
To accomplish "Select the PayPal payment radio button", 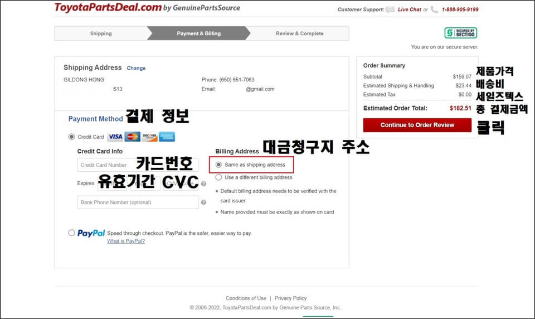I will click(71, 233).
